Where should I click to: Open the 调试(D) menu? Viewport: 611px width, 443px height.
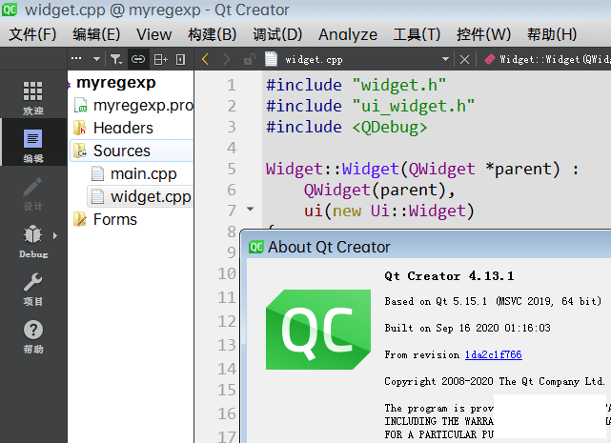click(277, 34)
